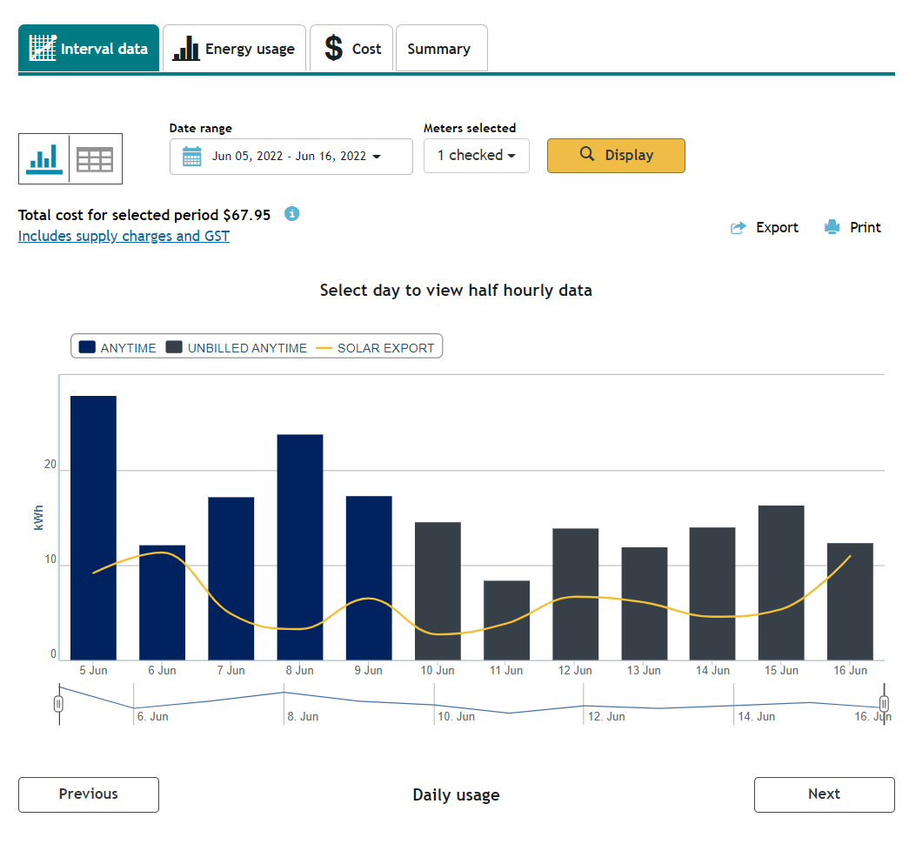Open the Cost tab
The height and width of the screenshot is (851, 909).
point(351,48)
